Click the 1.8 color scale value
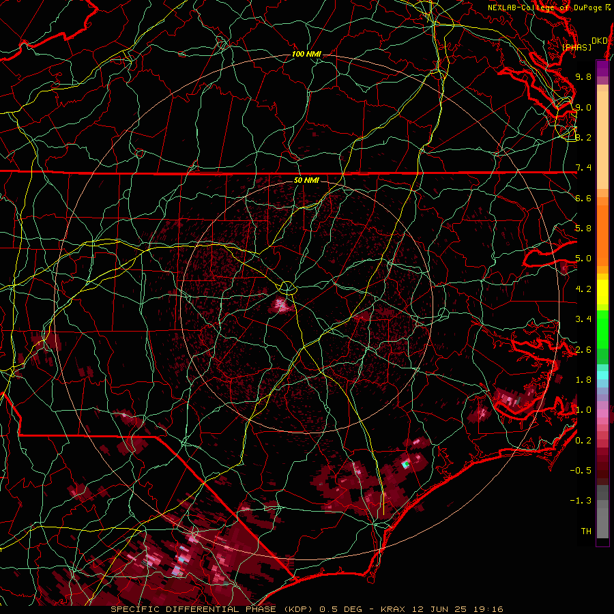This screenshot has width=614, height=614. pos(583,380)
